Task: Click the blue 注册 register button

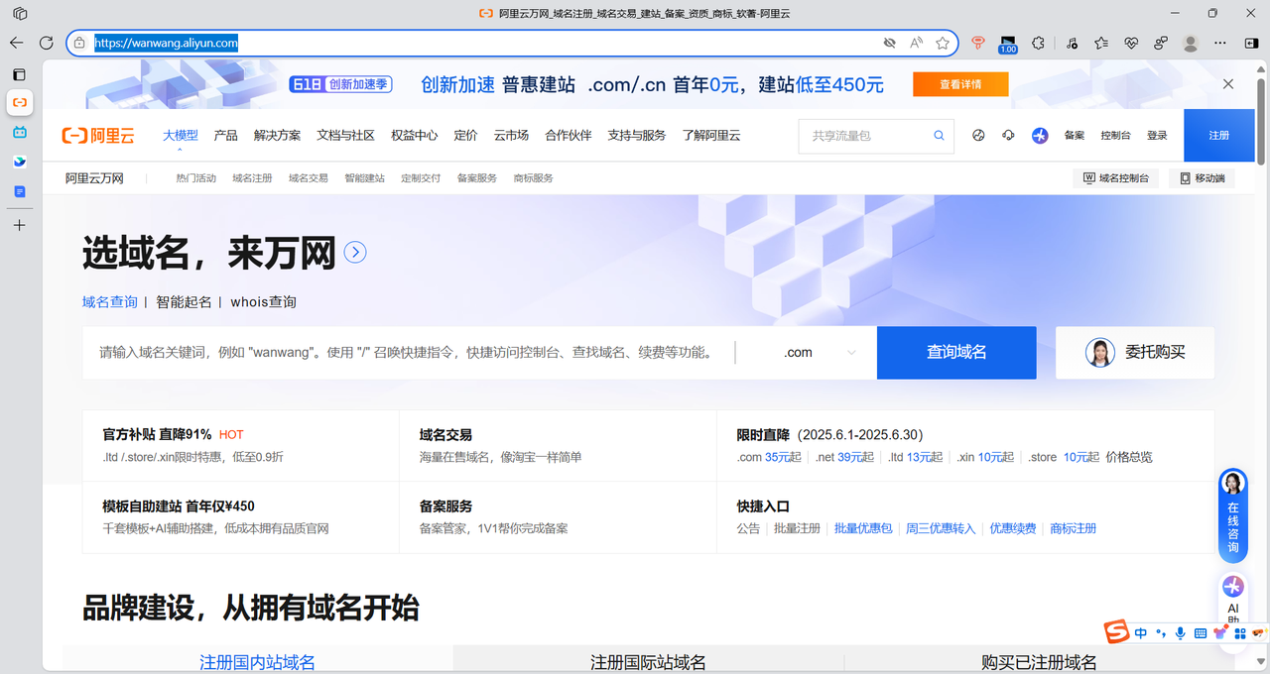Action: pos(1219,136)
